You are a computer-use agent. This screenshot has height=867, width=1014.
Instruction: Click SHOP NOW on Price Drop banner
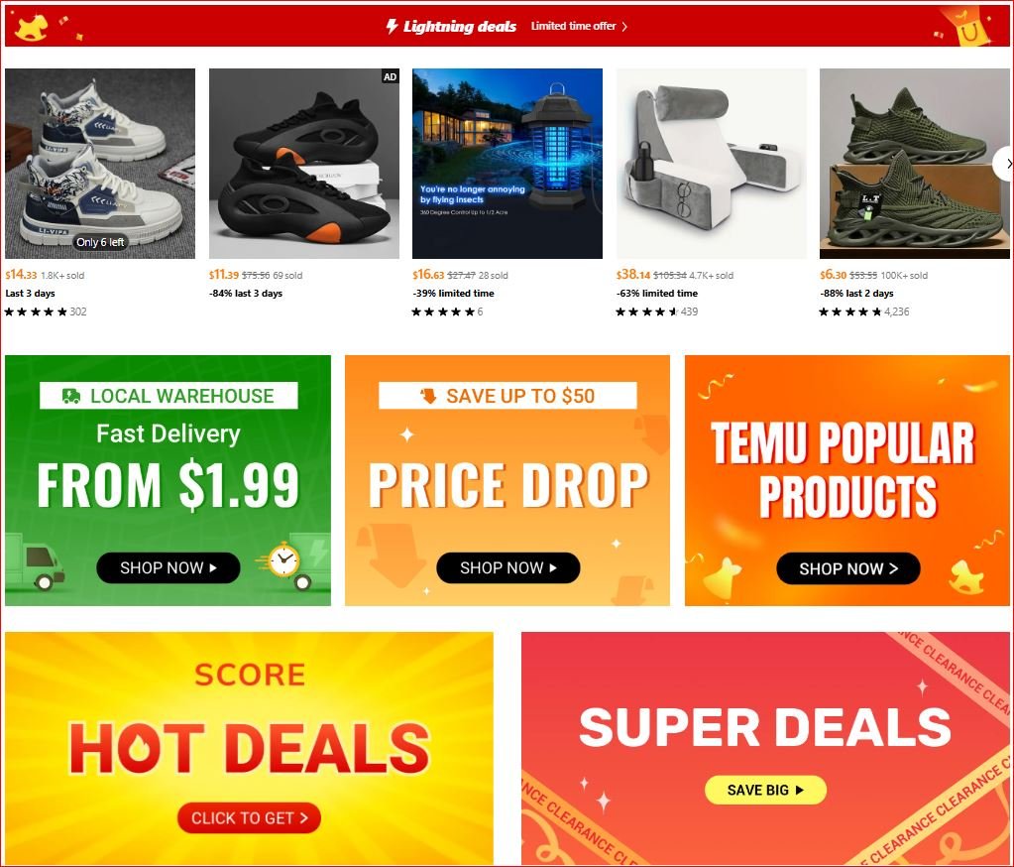coord(508,568)
